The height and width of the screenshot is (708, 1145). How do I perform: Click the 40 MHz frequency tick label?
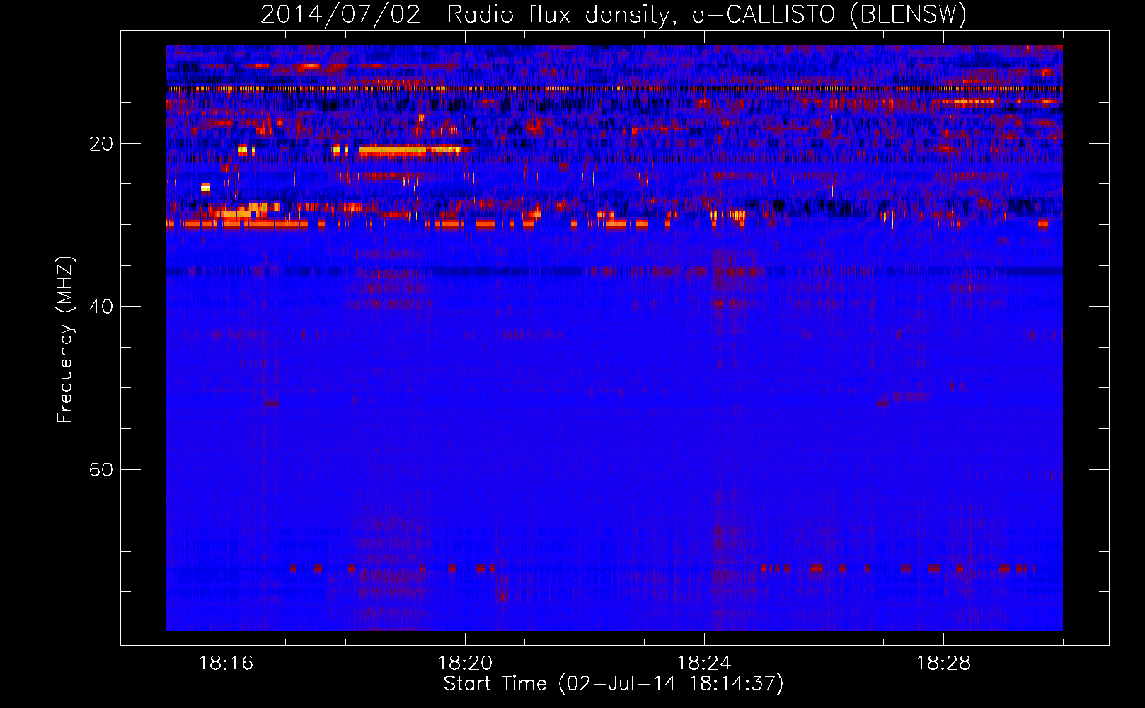coord(101,307)
